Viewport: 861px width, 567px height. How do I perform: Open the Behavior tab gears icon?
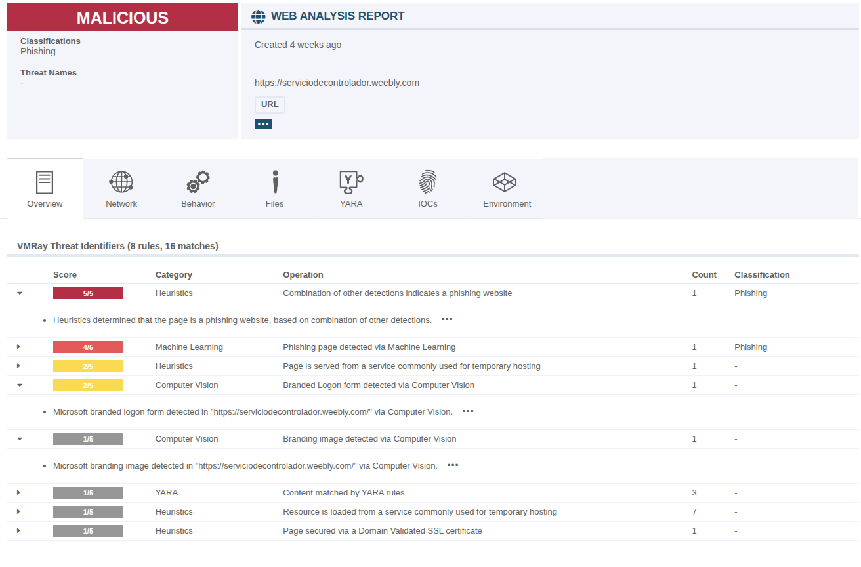(x=198, y=182)
